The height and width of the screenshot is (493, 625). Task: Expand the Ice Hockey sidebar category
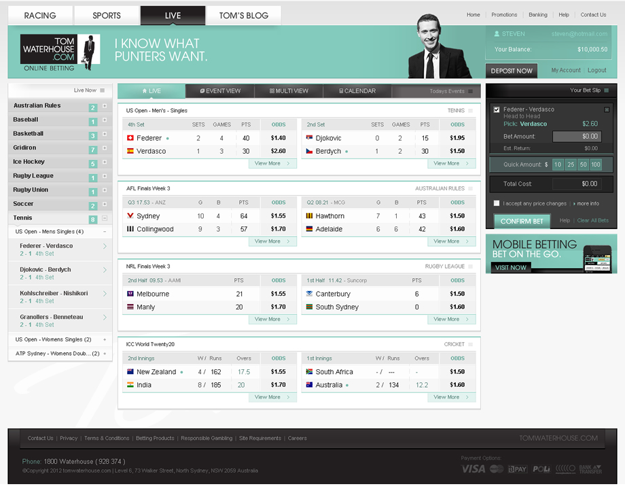105,162
